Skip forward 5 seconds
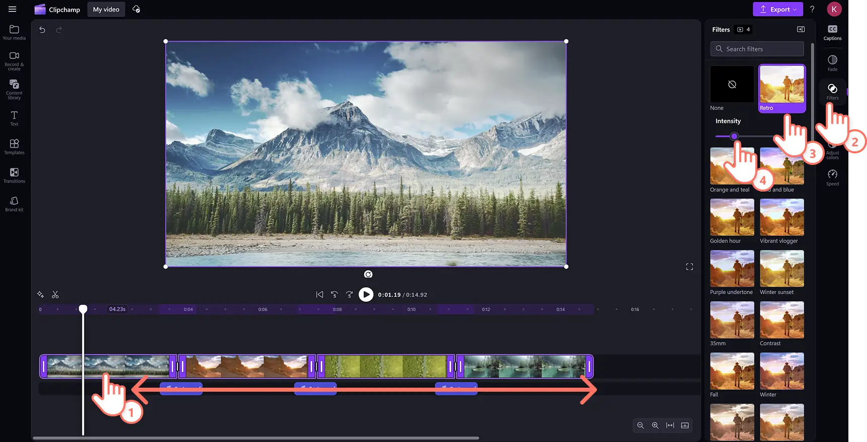This screenshot has height=442, width=867. coord(350,295)
